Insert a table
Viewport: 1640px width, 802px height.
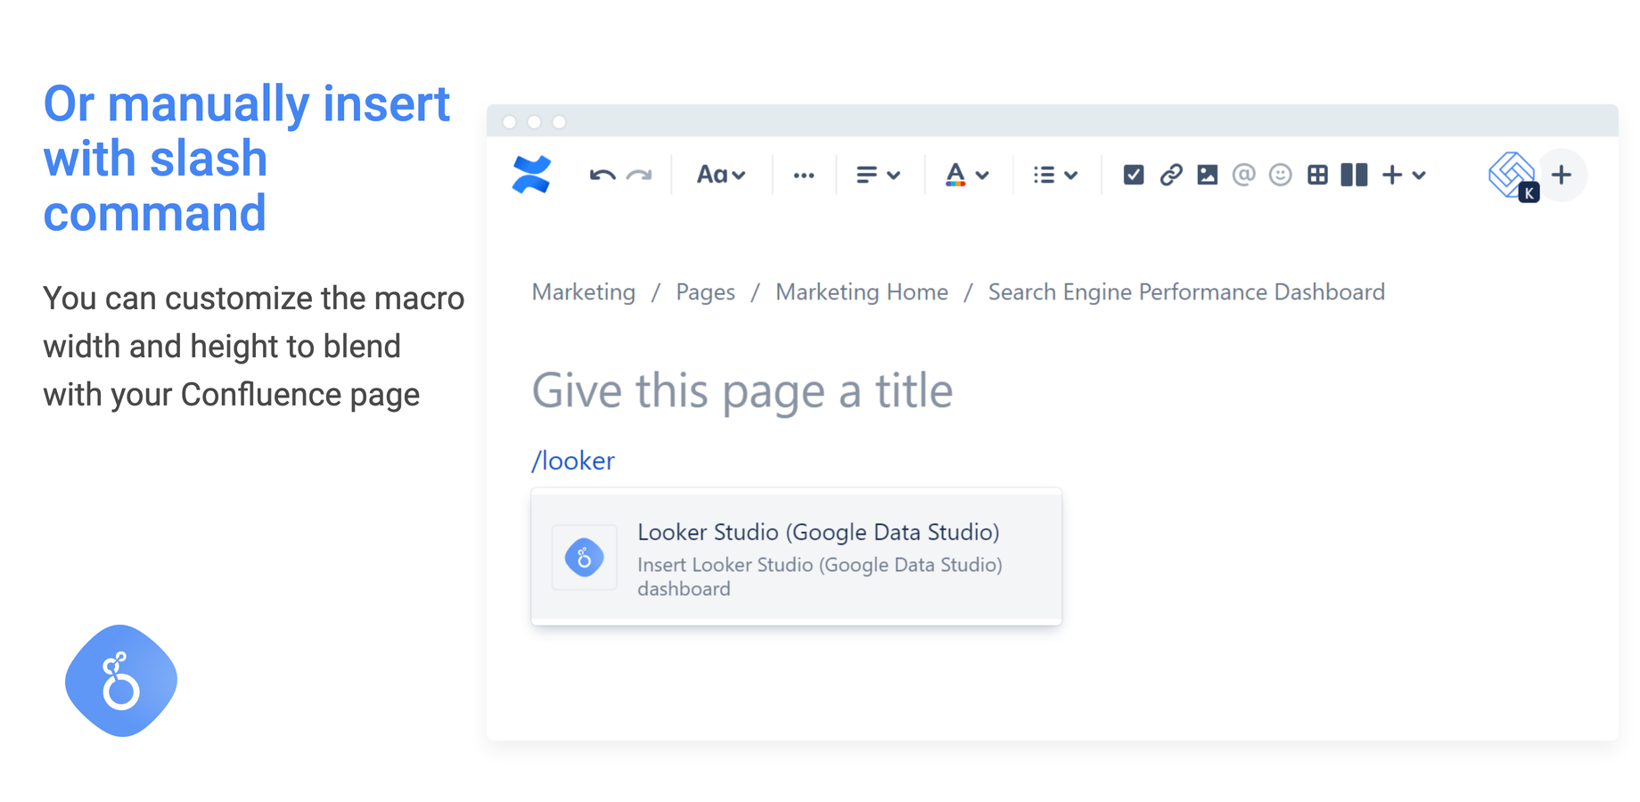tap(1317, 175)
